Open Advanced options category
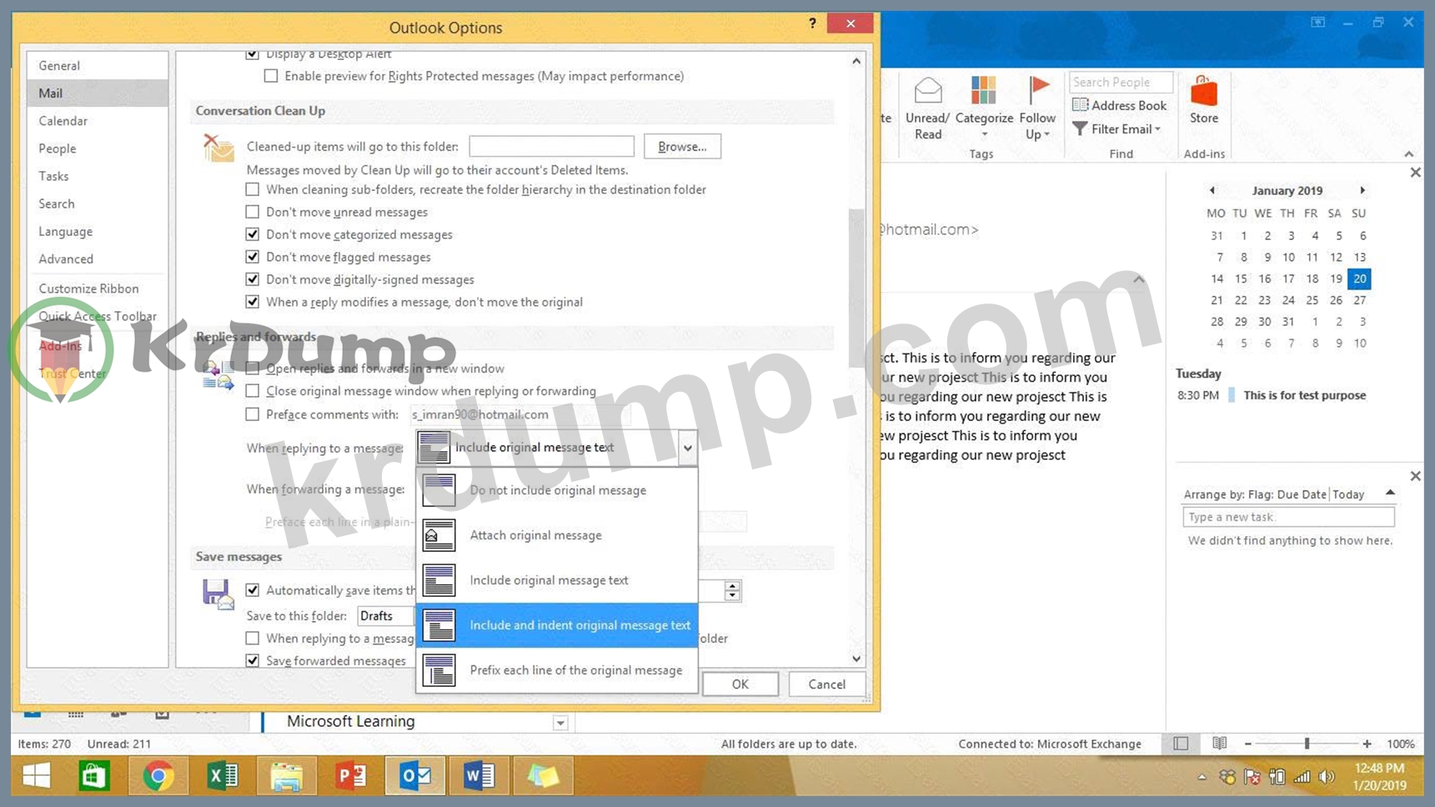The width and height of the screenshot is (1435, 807). coord(98,259)
